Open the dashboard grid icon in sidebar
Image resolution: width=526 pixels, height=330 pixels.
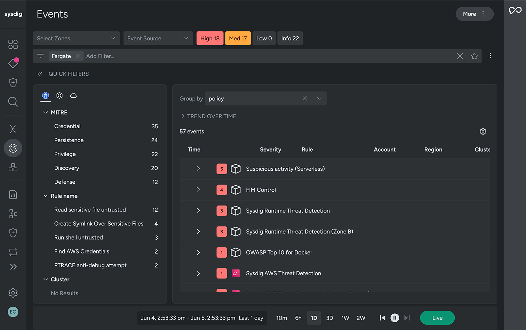point(13,44)
